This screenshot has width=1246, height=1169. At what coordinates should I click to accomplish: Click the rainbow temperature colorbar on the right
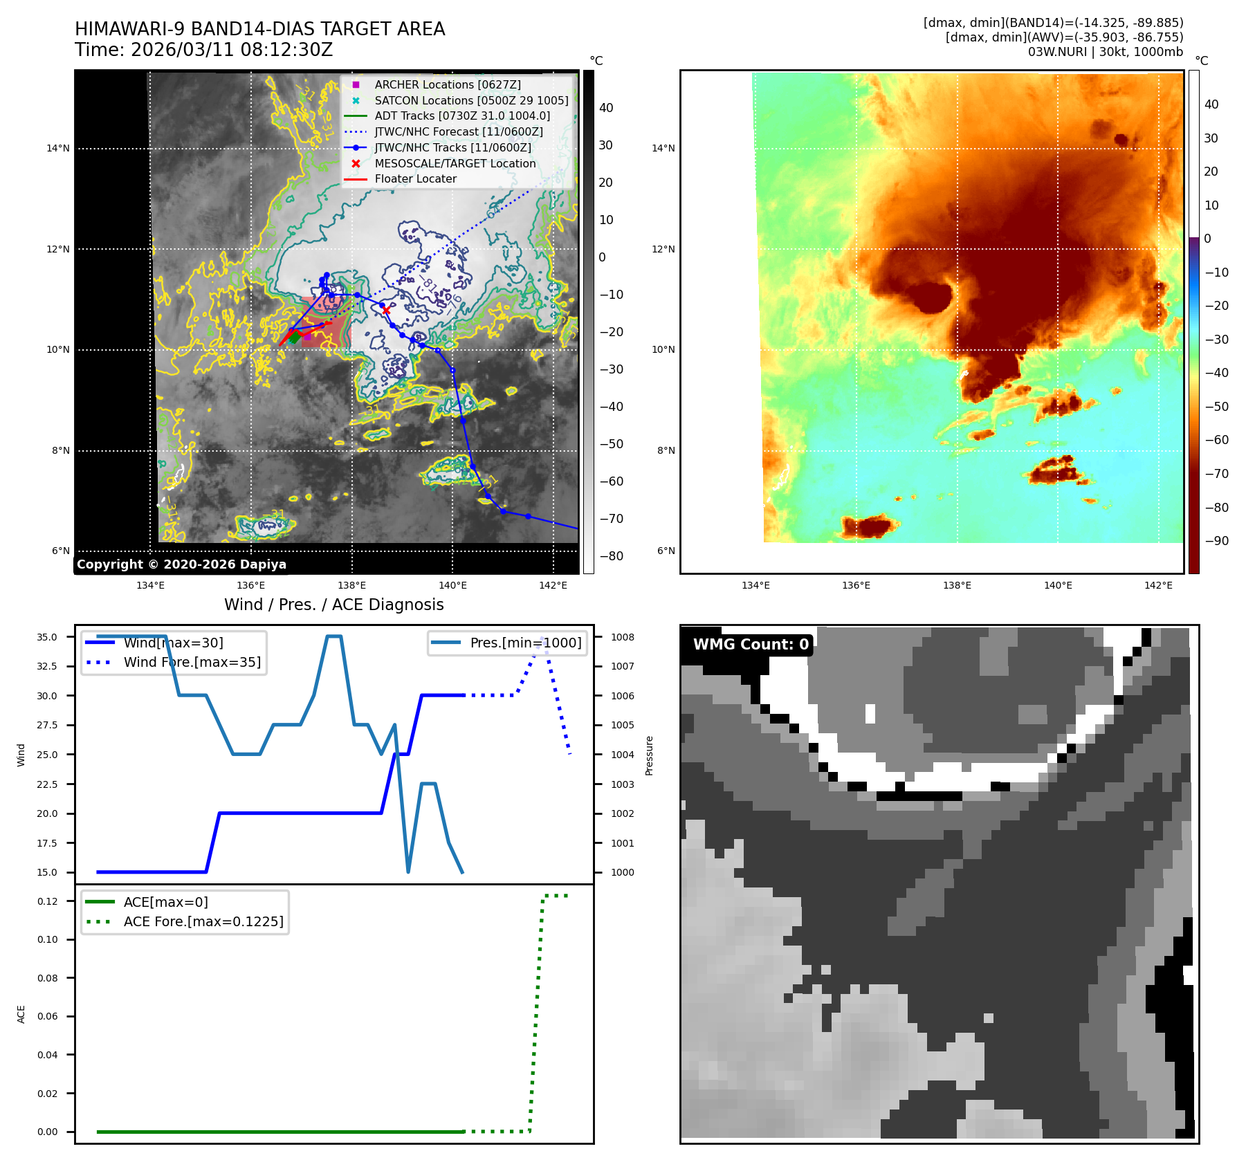point(1193,322)
